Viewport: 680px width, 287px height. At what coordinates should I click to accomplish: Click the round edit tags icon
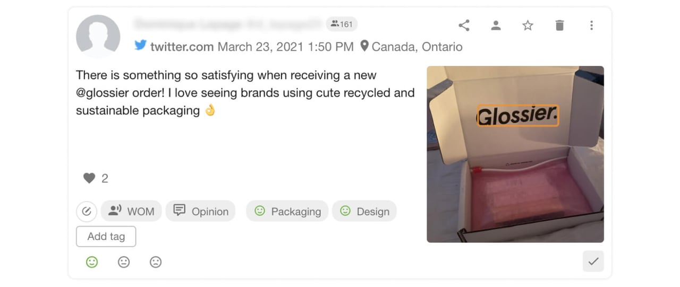87,211
